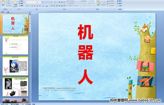Click the font color A swatch
The height and width of the screenshot is (105, 164).
[47, 6]
